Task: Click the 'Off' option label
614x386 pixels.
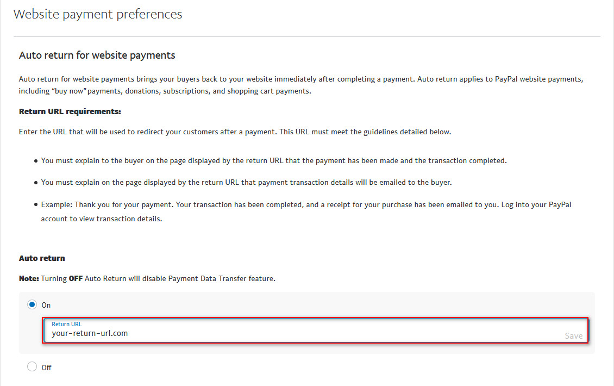Action: [x=47, y=368]
